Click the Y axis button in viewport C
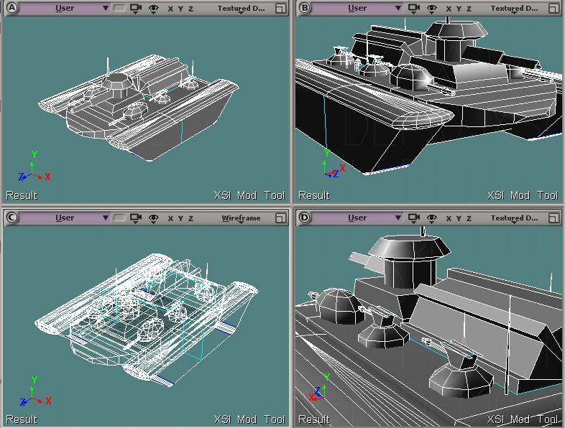This screenshot has width=565, height=428. (180, 218)
